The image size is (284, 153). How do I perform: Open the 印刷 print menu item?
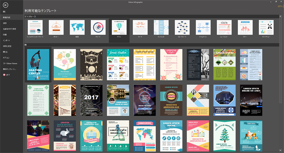(x=5, y=35)
